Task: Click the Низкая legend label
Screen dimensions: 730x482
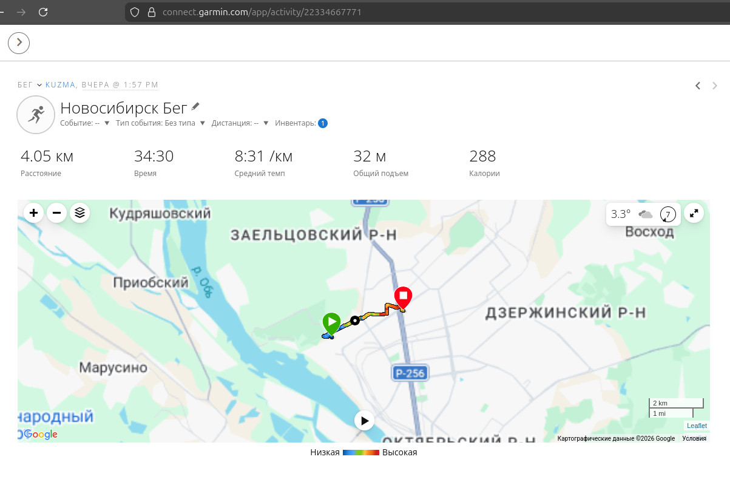Action: point(325,453)
